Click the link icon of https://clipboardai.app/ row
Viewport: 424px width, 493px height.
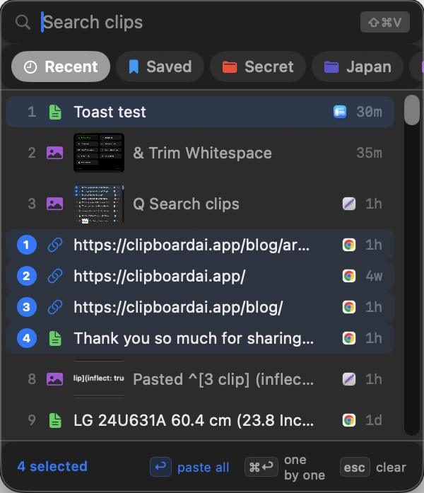click(55, 276)
